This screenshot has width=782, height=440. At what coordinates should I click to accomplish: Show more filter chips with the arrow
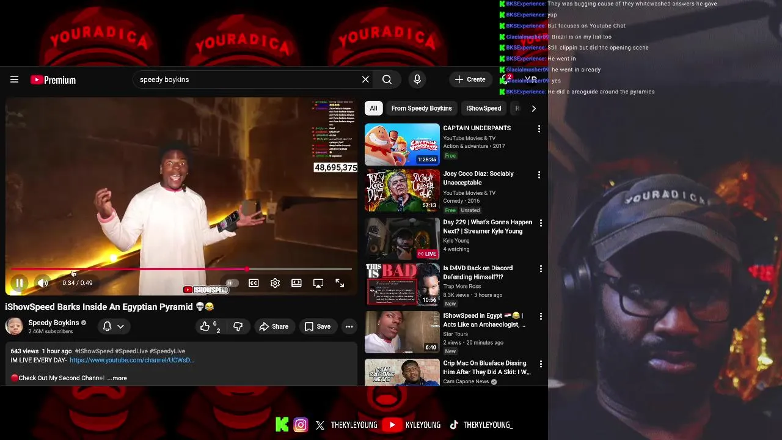pos(533,108)
